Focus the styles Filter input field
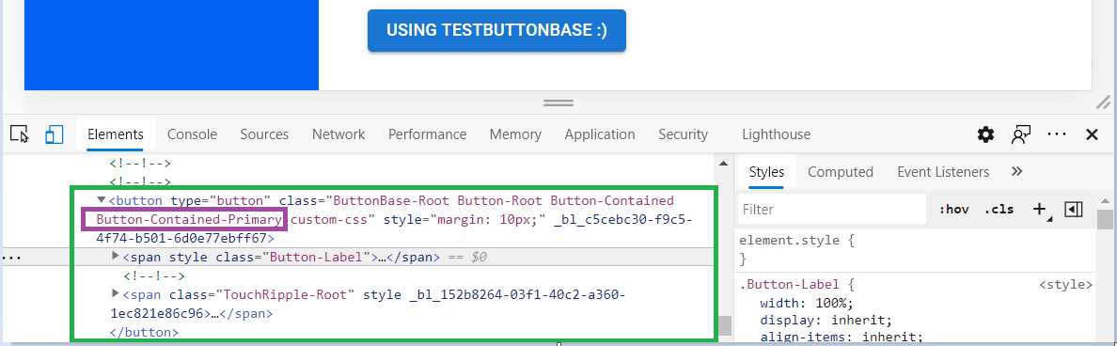 [831, 210]
